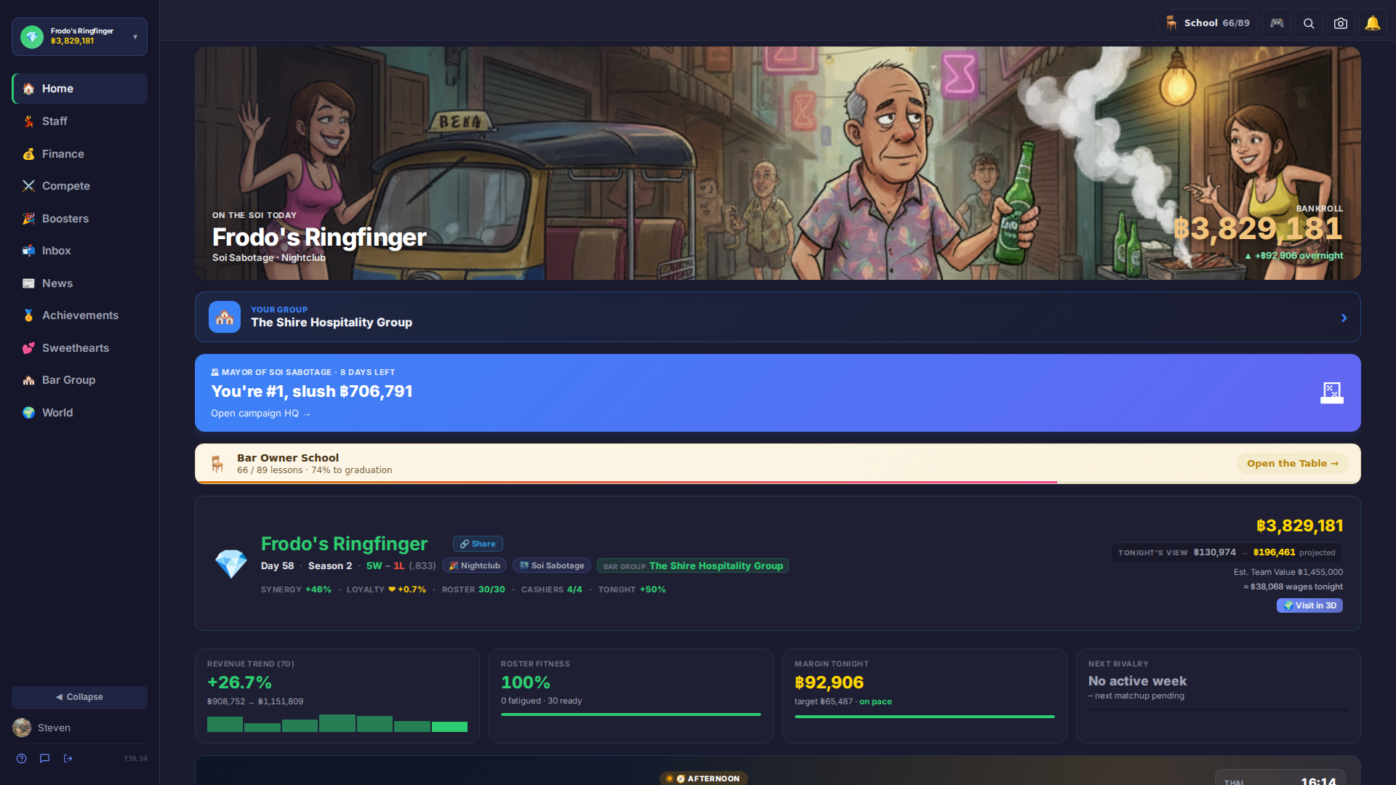Image resolution: width=1396 pixels, height=785 pixels.
Task: Click the Staff dancer icon
Action: pyautogui.click(x=28, y=121)
